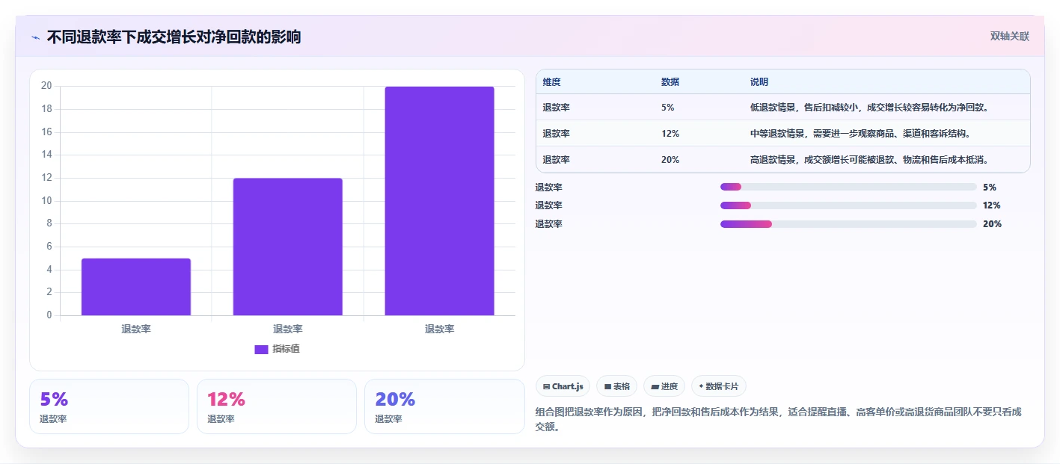Viewport: 1060px width, 464px height.
Task: Click the 退款率 x-axis label under shortest bar
Action: click(x=136, y=329)
